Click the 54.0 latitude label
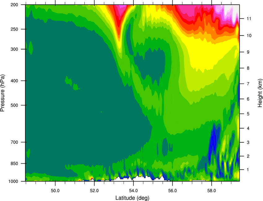 coord(133,191)
